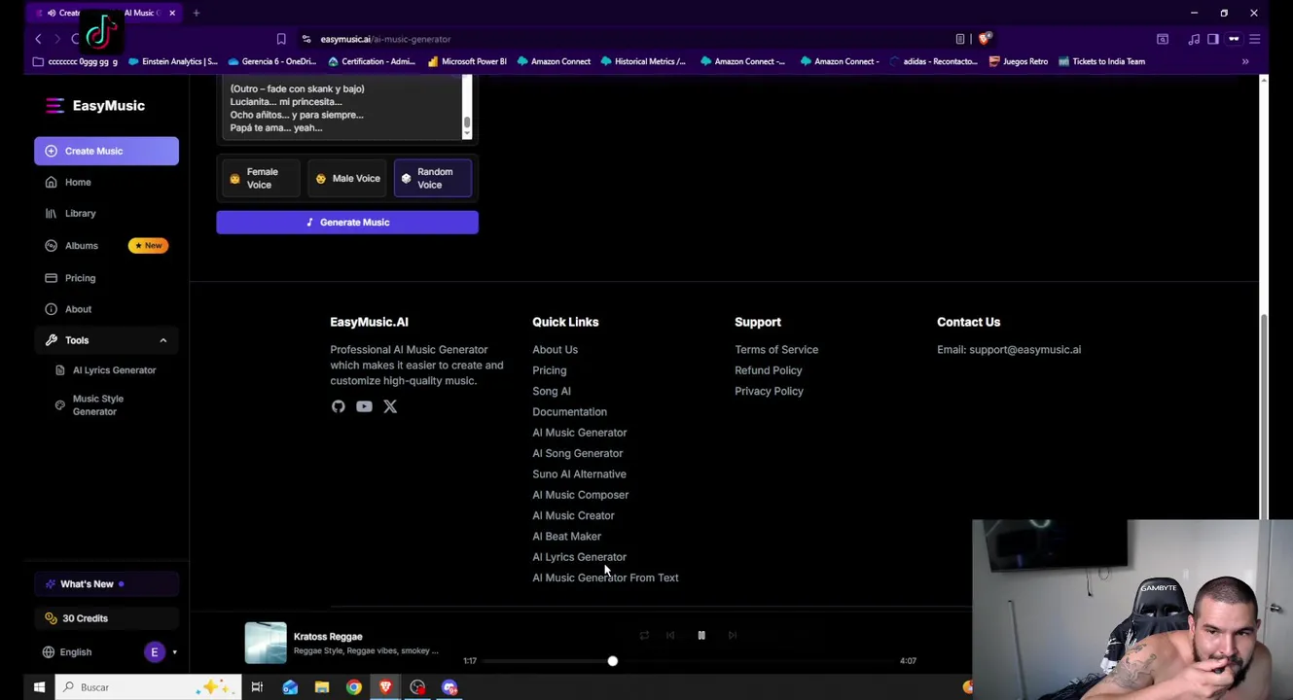Open Suno AI Alternative link
1293x700 pixels.
pyautogui.click(x=579, y=474)
